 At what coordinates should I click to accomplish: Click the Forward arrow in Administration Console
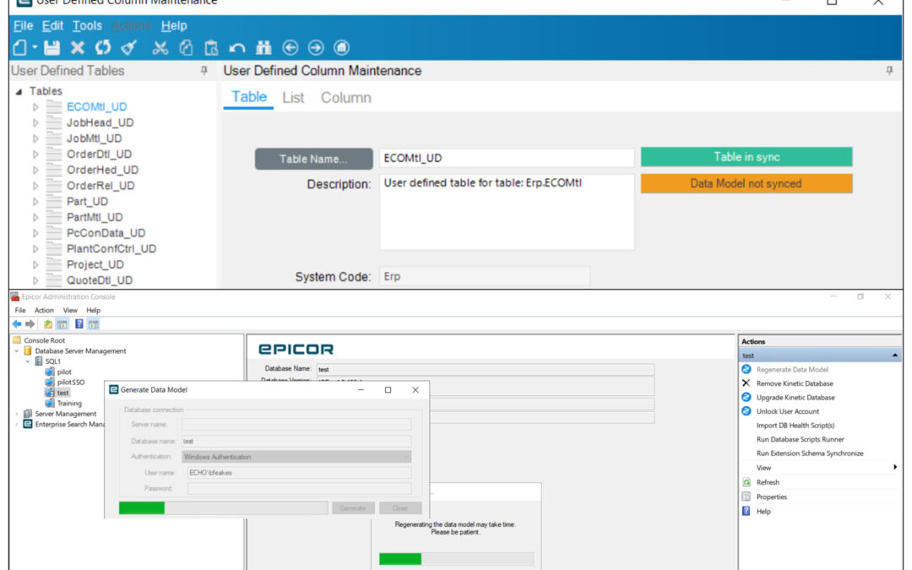[30, 324]
